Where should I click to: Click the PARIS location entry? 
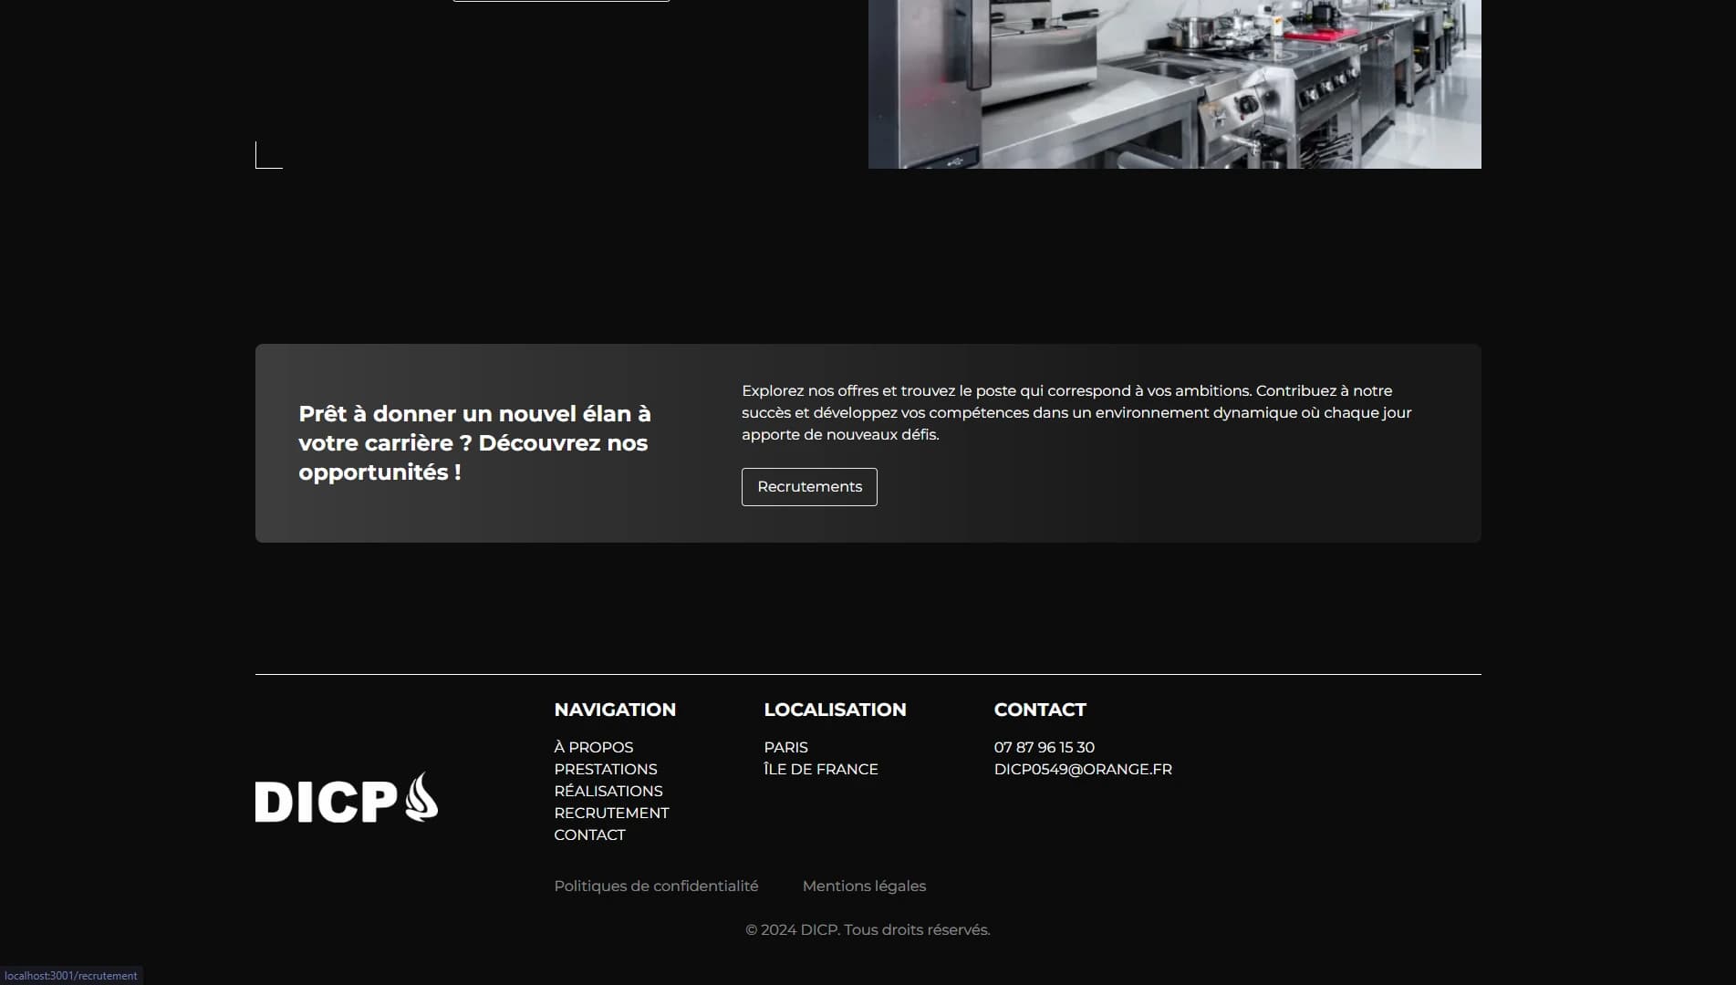tap(785, 747)
